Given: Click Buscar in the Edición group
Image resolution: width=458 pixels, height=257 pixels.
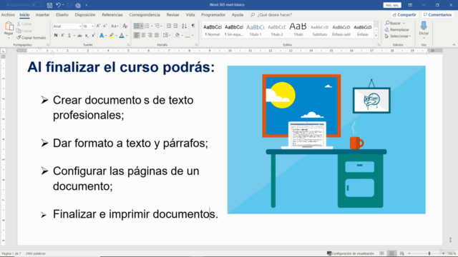Looking at the screenshot, I should (394, 23).
